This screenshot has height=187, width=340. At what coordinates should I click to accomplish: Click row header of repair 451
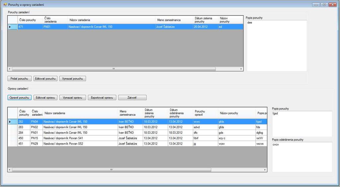(x=13, y=144)
